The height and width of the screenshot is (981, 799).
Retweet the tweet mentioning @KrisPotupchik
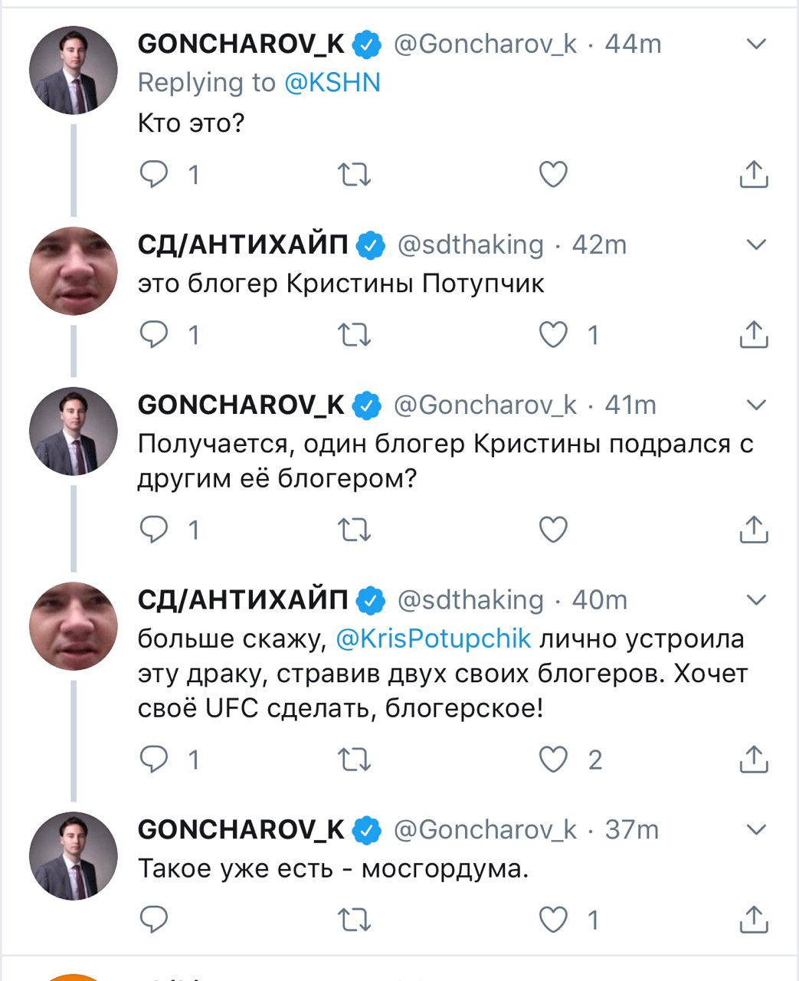tap(355, 760)
